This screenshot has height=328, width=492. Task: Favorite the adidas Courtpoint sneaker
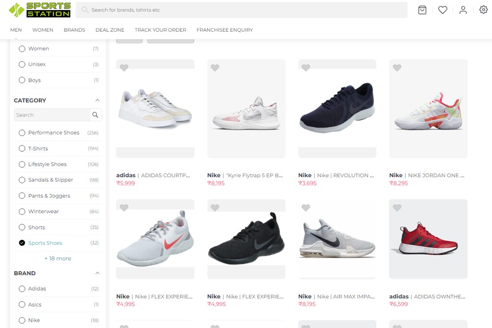[124, 68]
